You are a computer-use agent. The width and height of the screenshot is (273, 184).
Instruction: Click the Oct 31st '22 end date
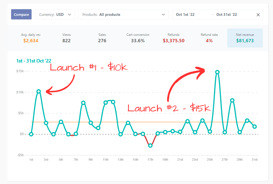click(x=226, y=14)
